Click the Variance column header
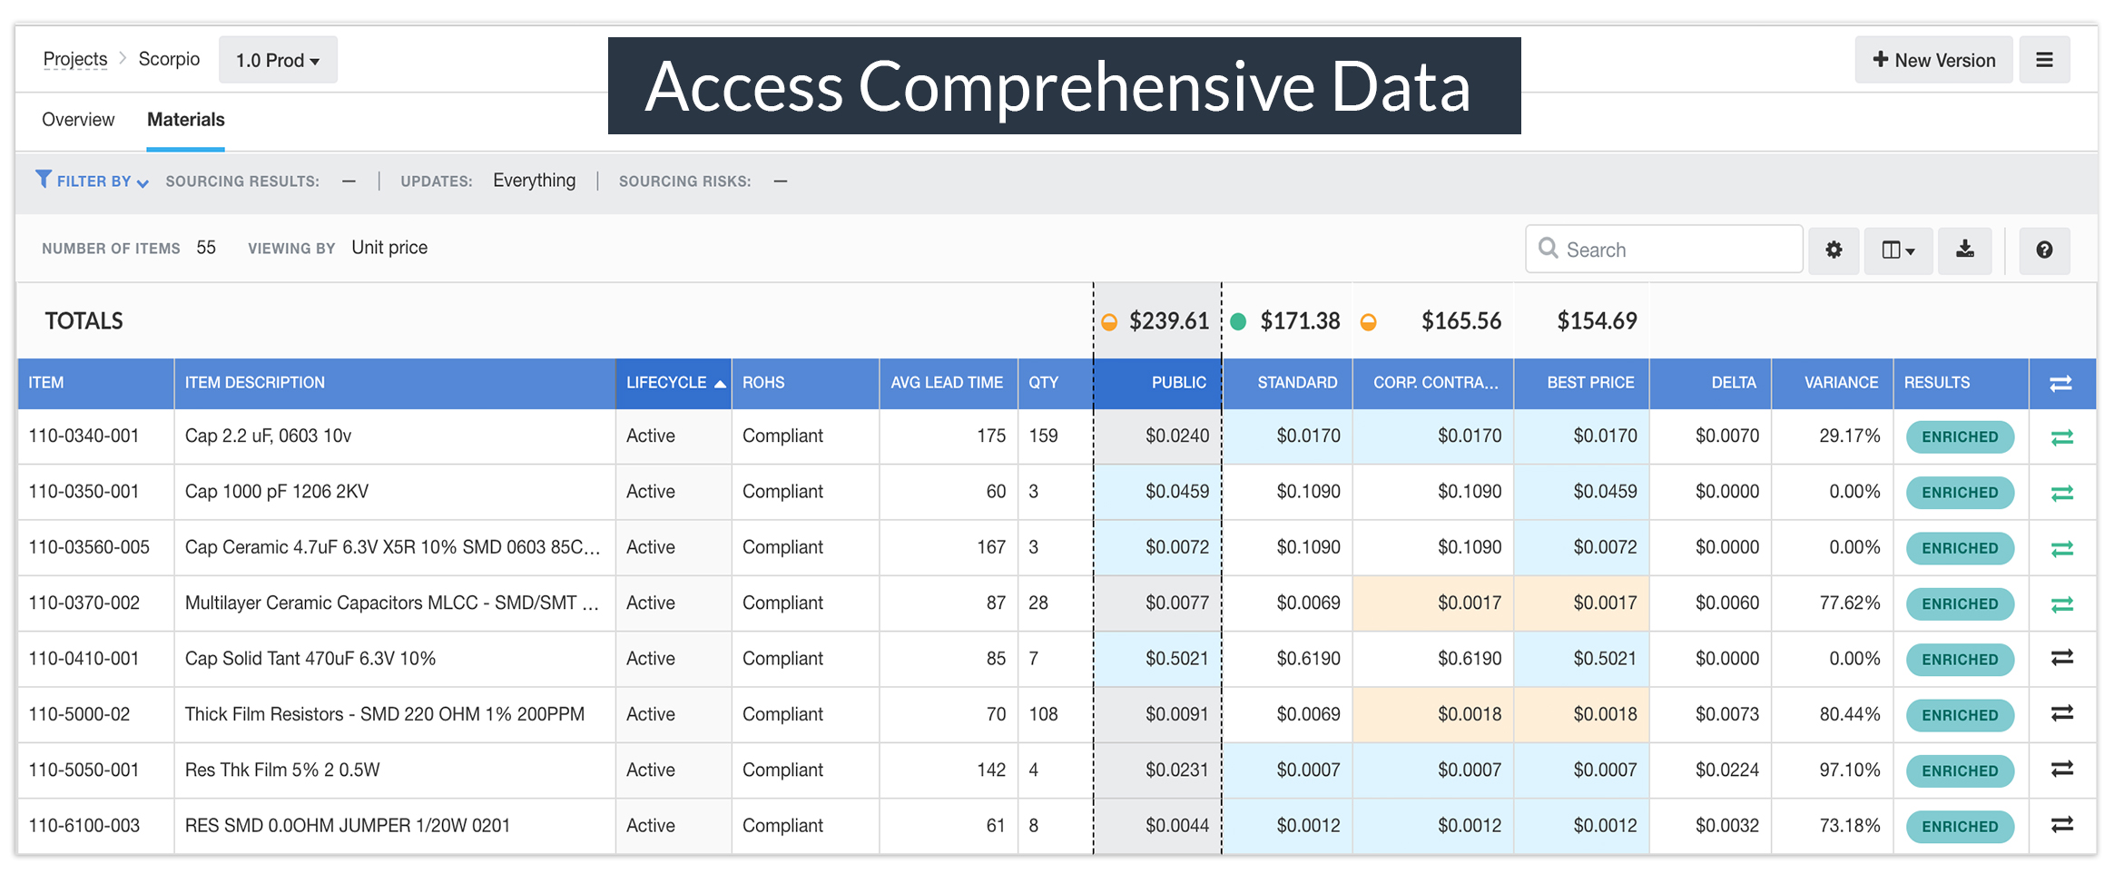Viewport: 2124px width, 873px height. pos(1832,383)
